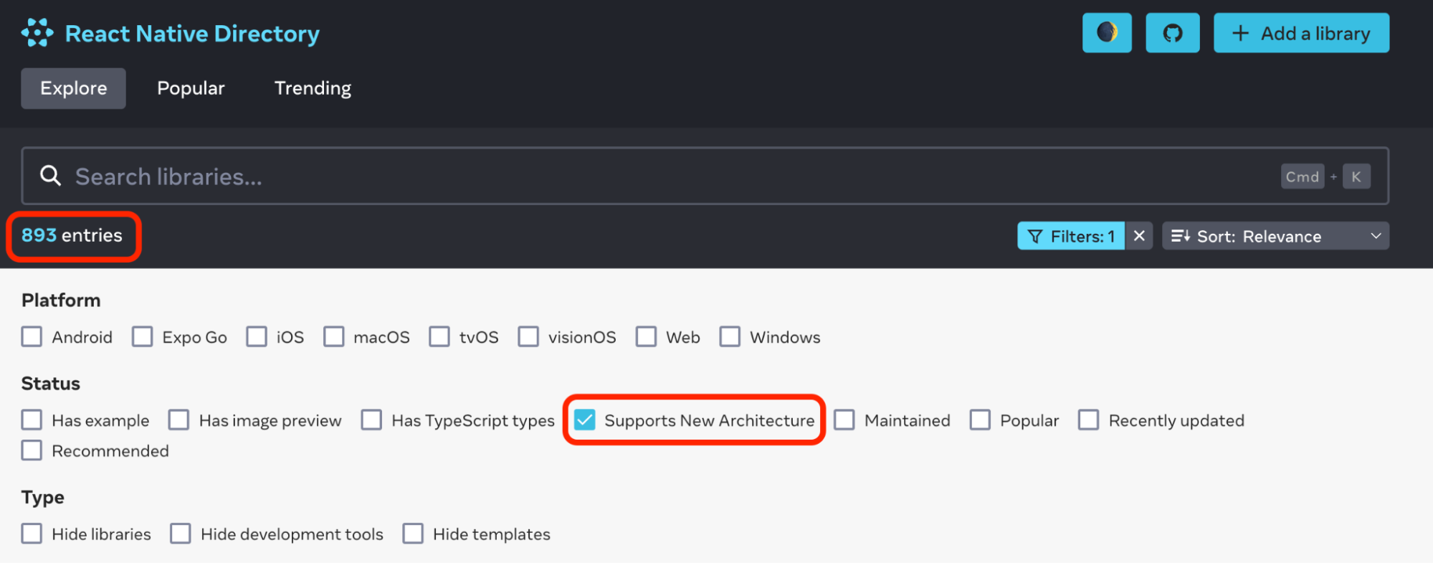The image size is (1433, 563).
Task: Click the Type section heading
Action: click(43, 498)
